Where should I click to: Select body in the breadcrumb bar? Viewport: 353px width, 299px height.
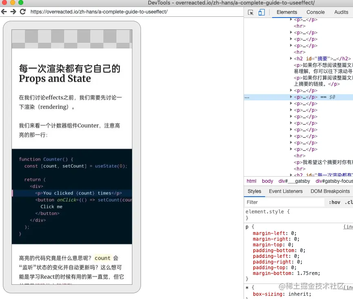coord(268,181)
